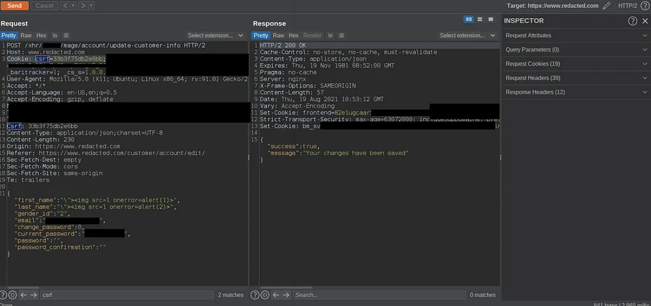
Task: Expand Request Cookies (19) section
Action: [576, 64]
